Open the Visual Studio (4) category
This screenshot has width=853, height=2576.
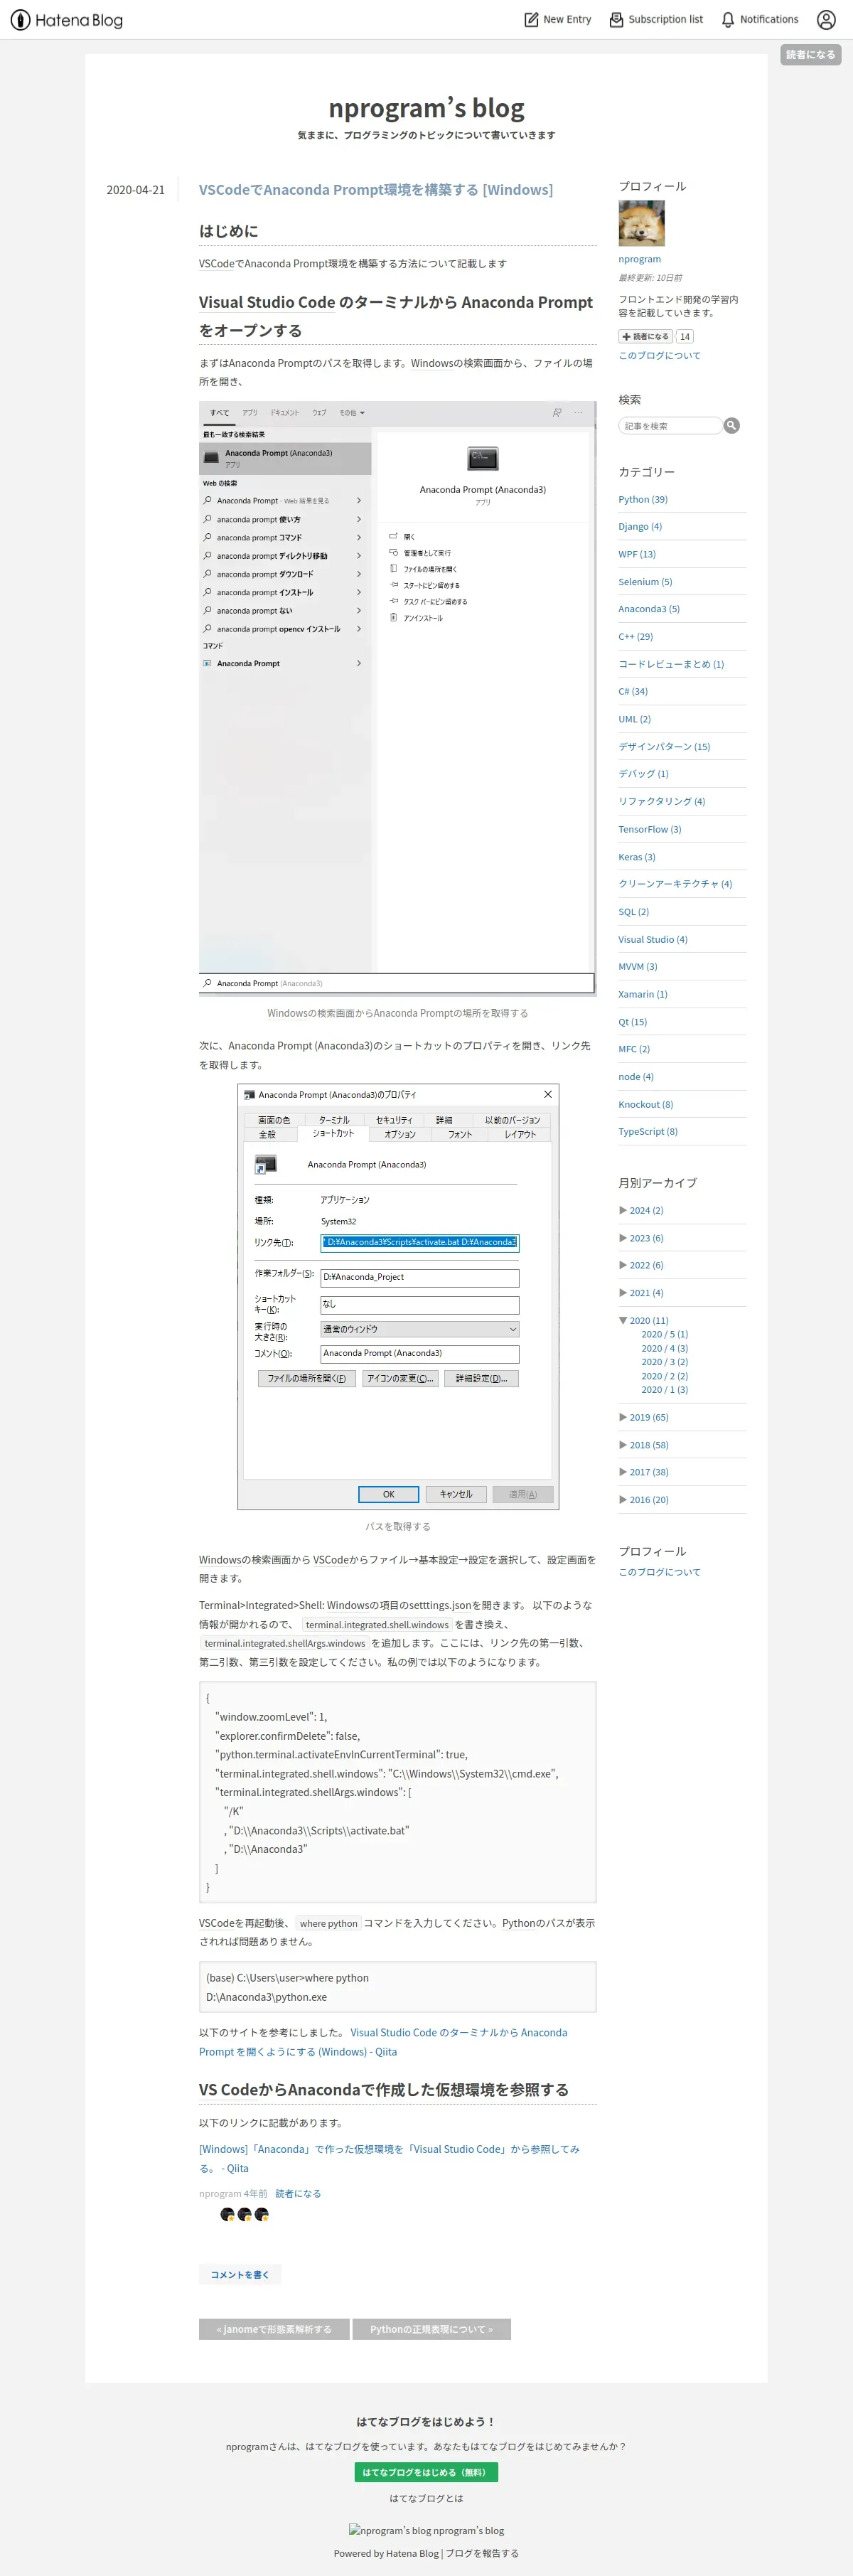pos(653,940)
